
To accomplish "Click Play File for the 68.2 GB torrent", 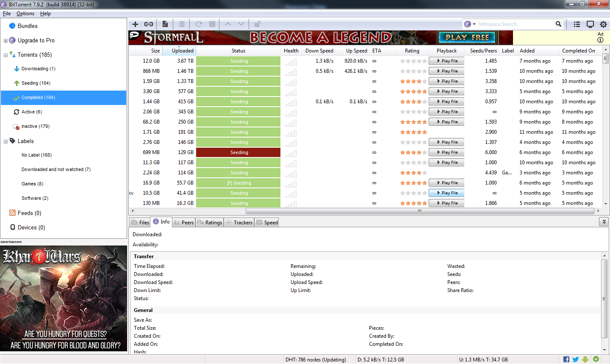I will click(x=446, y=122).
